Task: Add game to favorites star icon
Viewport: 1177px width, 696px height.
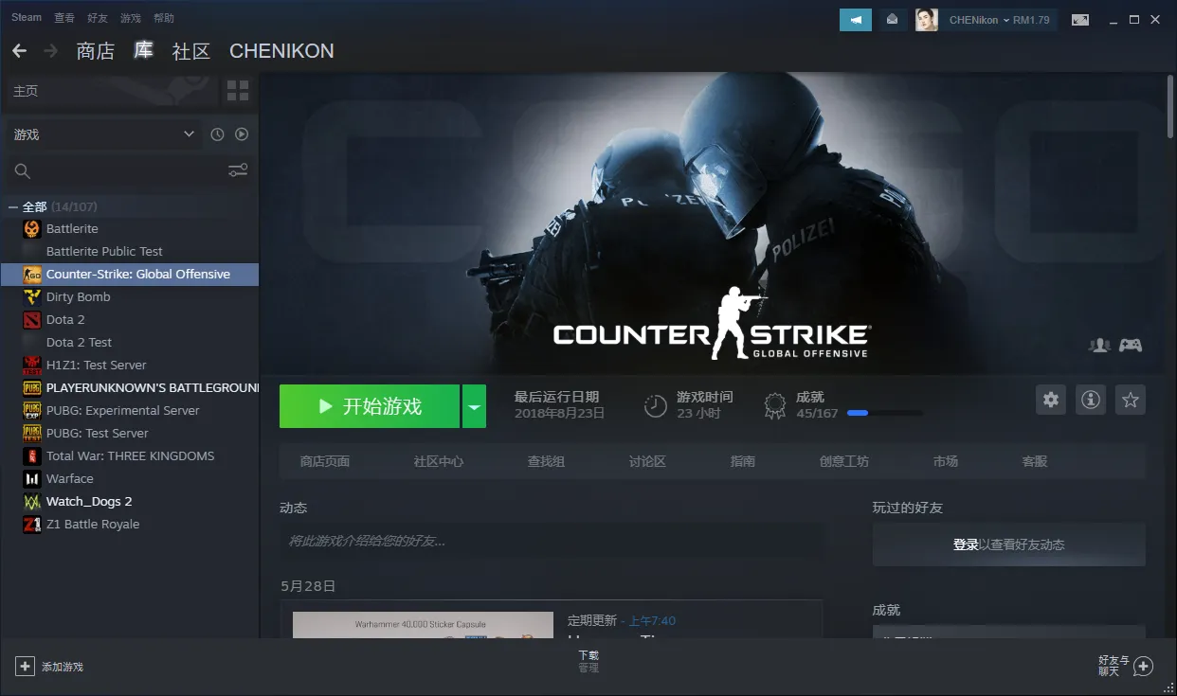Action: tap(1130, 400)
